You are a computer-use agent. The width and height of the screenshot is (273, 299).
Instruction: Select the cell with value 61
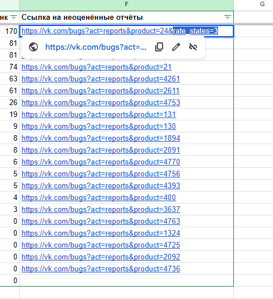pos(10,91)
